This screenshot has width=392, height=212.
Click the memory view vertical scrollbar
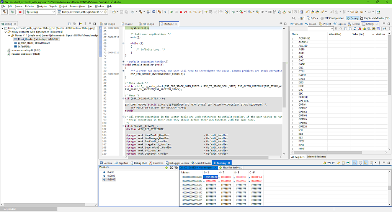tap(389, 188)
